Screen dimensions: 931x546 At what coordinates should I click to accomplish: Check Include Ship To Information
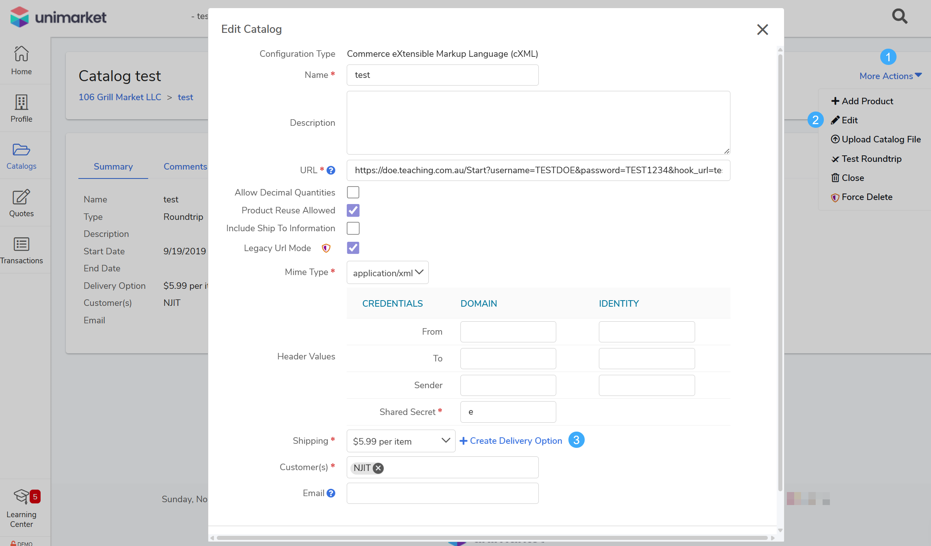[353, 228]
